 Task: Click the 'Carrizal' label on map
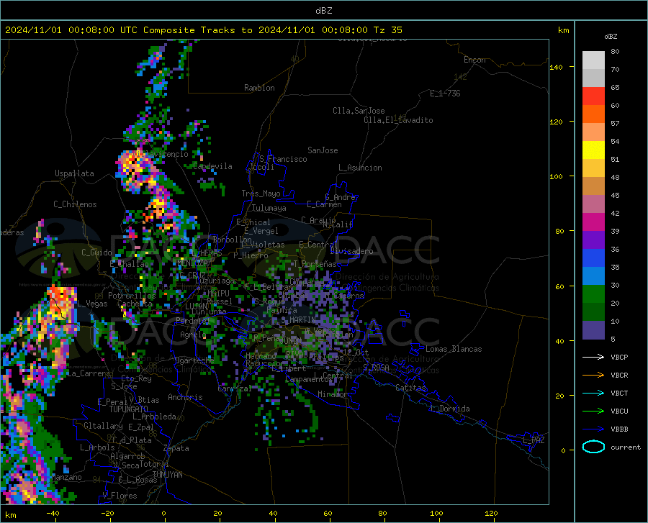coord(235,388)
